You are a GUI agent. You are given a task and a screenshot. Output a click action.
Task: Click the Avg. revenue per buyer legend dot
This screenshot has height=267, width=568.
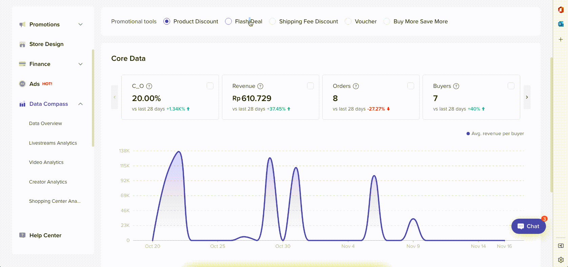[x=468, y=133]
